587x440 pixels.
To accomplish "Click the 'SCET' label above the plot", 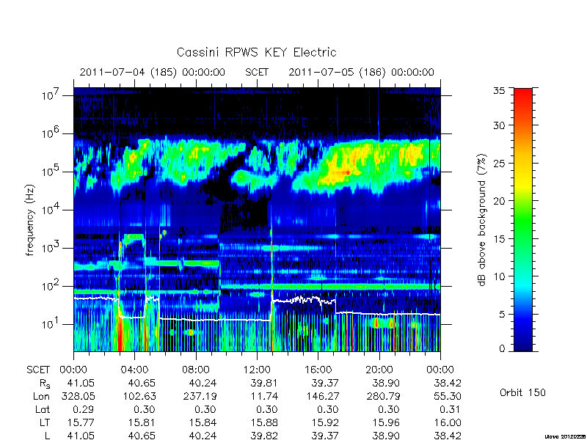I will 257,72.
